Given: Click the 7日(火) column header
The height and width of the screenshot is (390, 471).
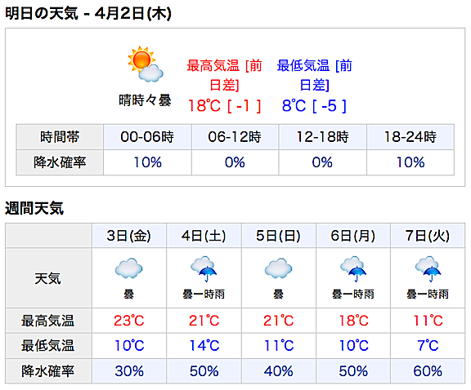Looking at the screenshot, I should 428,236.
